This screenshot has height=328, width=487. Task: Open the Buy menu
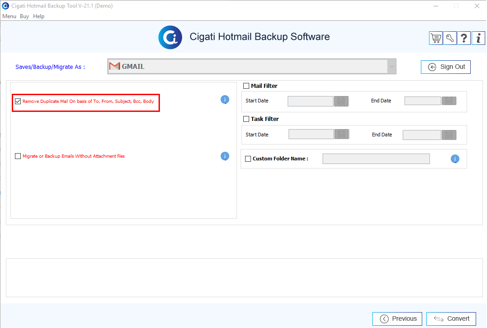pos(24,16)
